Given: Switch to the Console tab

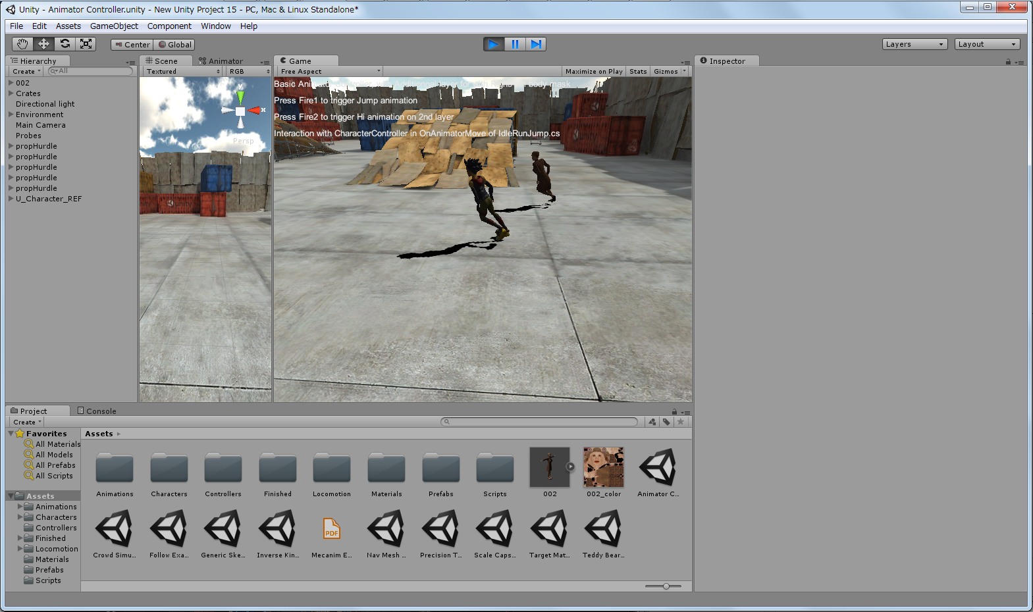Looking at the screenshot, I should [x=97, y=411].
